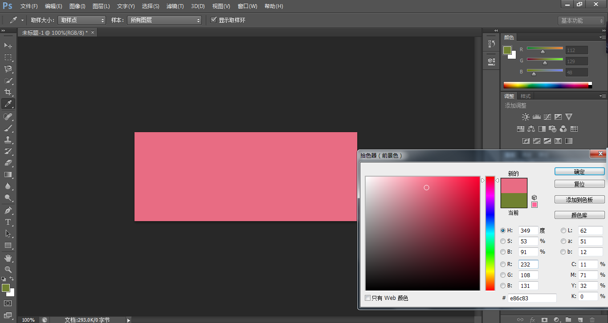
Task: Open the 取样大小 dropdown
Action: tap(82, 20)
